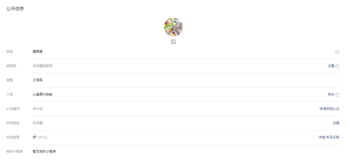Select the account name text 爱画笔

[x=37, y=52]
